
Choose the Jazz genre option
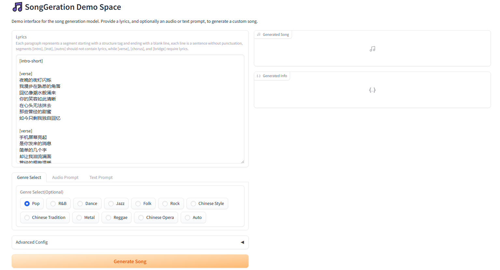[111, 204]
